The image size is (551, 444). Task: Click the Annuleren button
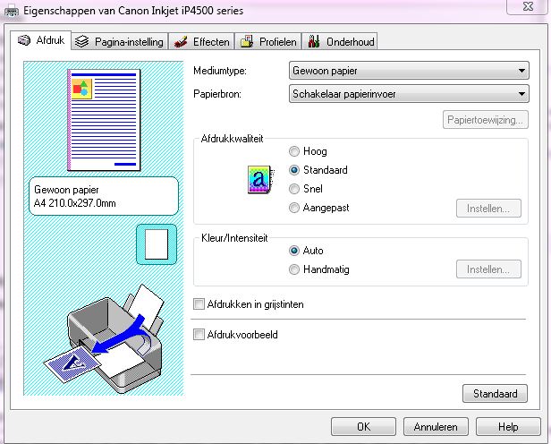coord(436,426)
